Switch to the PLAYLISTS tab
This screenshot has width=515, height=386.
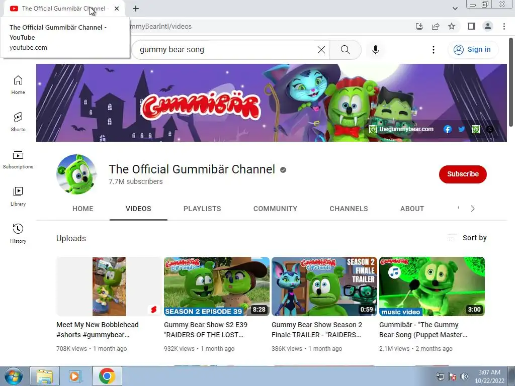coord(202,209)
